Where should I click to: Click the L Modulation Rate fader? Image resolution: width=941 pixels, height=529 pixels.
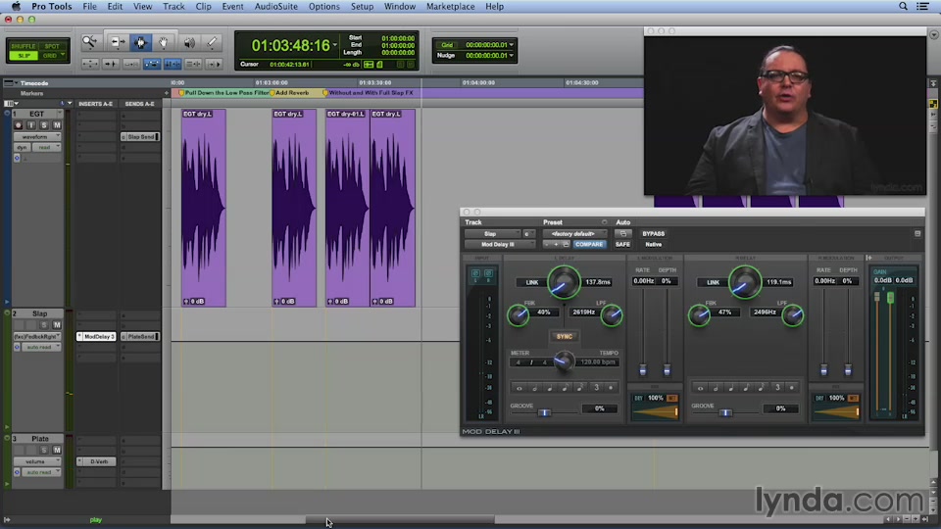coord(643,369)
